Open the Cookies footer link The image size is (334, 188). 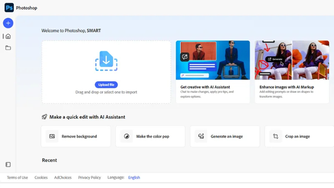click(x=41, y=178)
